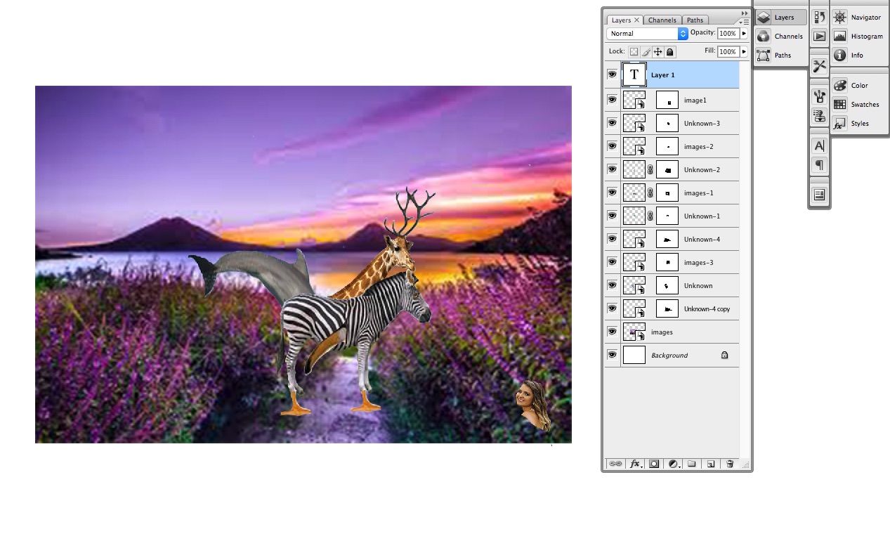The image size is (890, 560).
Task: Enable Lock all on the layer
Action: click(x=670, y=51)
